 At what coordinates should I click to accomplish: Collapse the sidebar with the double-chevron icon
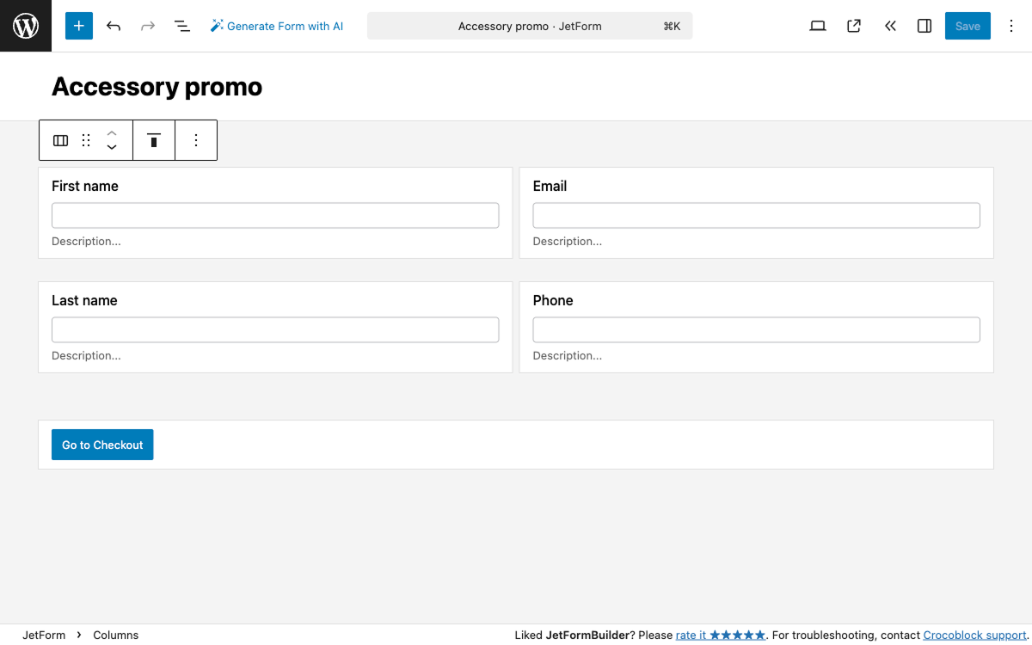point(890,26)
